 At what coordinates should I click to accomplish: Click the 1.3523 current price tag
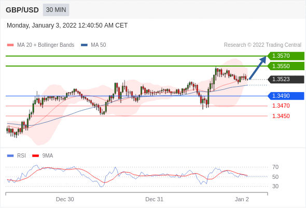pyautogui.click(x=286, y=80)
